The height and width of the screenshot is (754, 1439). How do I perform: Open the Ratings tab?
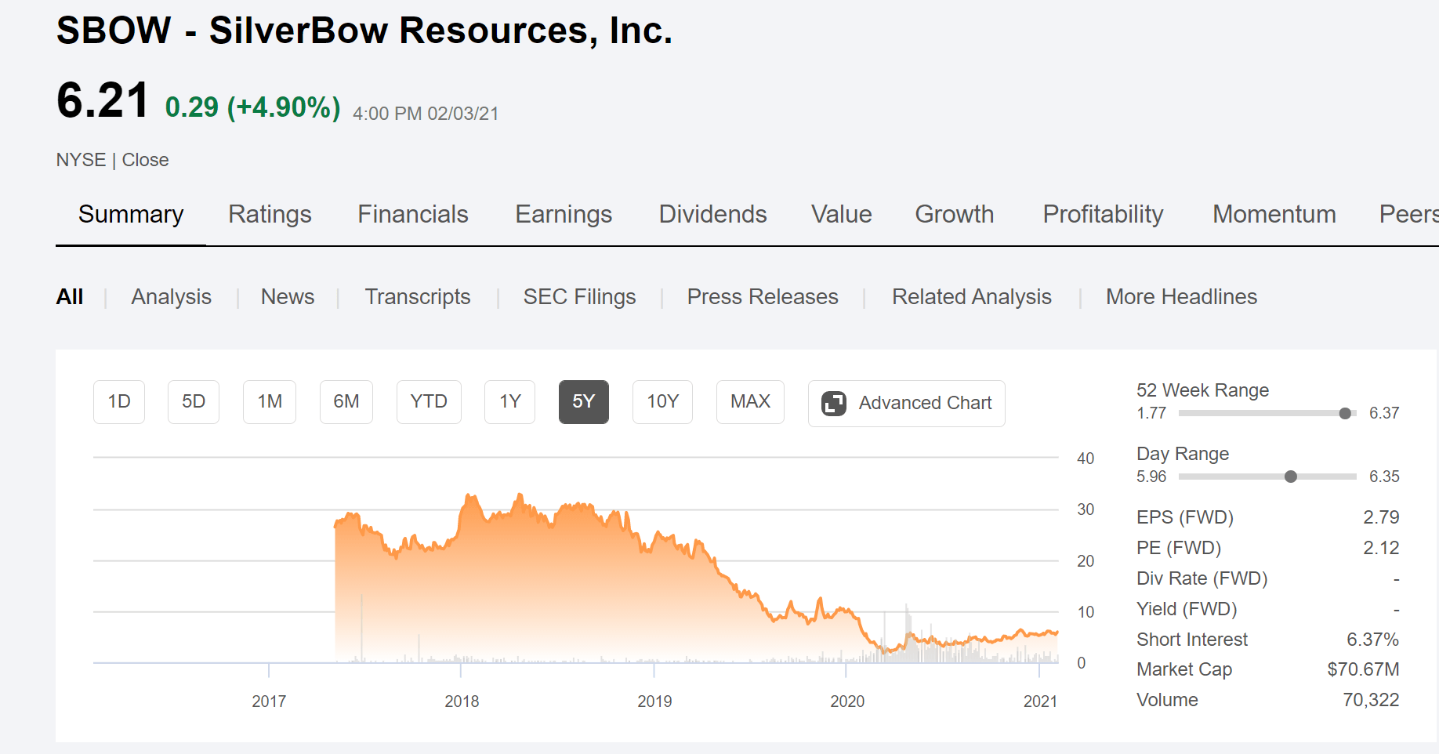coord(270,214)
